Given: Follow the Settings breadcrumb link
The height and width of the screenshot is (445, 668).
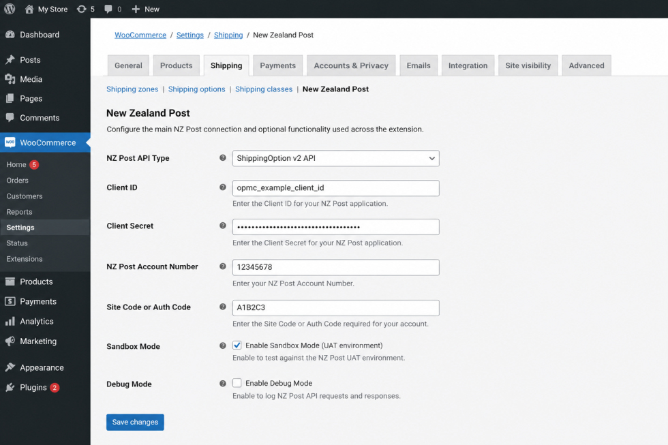Looking at the screenshot, I should (x=190, y=35).
